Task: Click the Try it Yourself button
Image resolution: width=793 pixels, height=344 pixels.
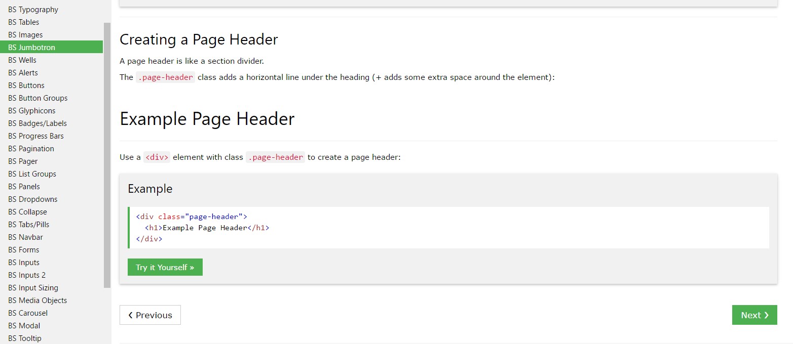Action: coord(165,267)
